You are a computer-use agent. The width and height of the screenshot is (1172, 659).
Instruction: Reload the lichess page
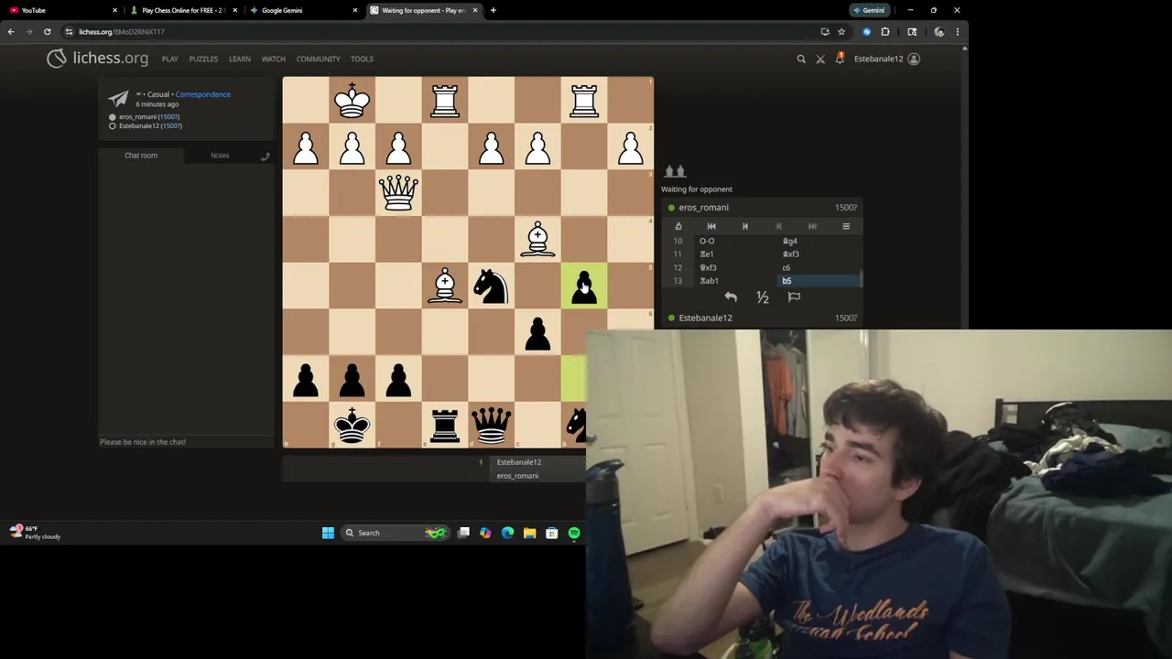(x=47, y=31)
